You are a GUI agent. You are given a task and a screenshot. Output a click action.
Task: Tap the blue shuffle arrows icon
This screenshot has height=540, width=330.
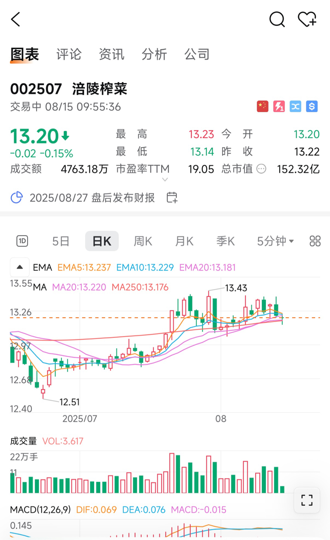[295, 106]
